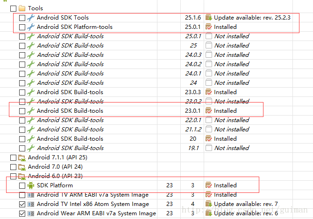The height and width of the screenshot is (219, 313).
Task: Click the '21.1.2' revision value
Action: [193, 130]
